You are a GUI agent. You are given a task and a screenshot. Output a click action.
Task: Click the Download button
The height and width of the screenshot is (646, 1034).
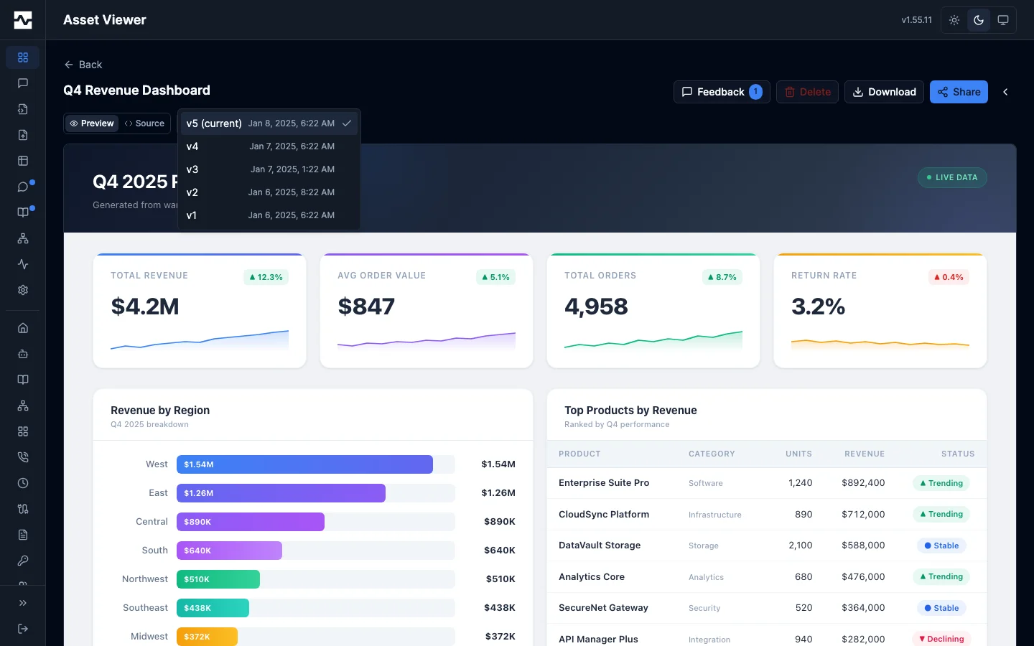[884, 92]
